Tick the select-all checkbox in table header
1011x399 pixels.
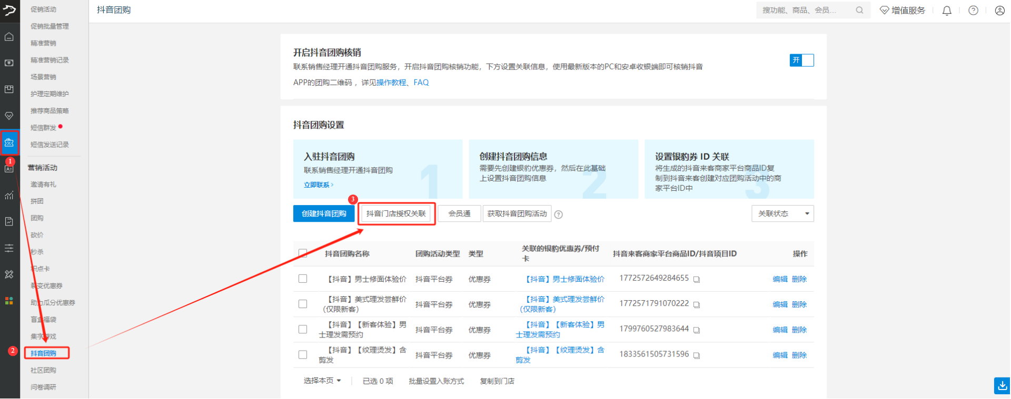(x=303, y=253)
